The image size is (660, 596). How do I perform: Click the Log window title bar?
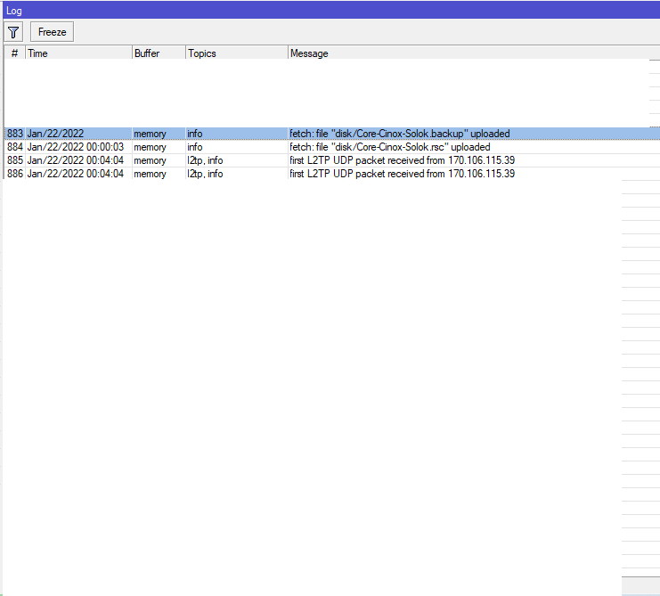pyautogui.click(x=331, y=10)
